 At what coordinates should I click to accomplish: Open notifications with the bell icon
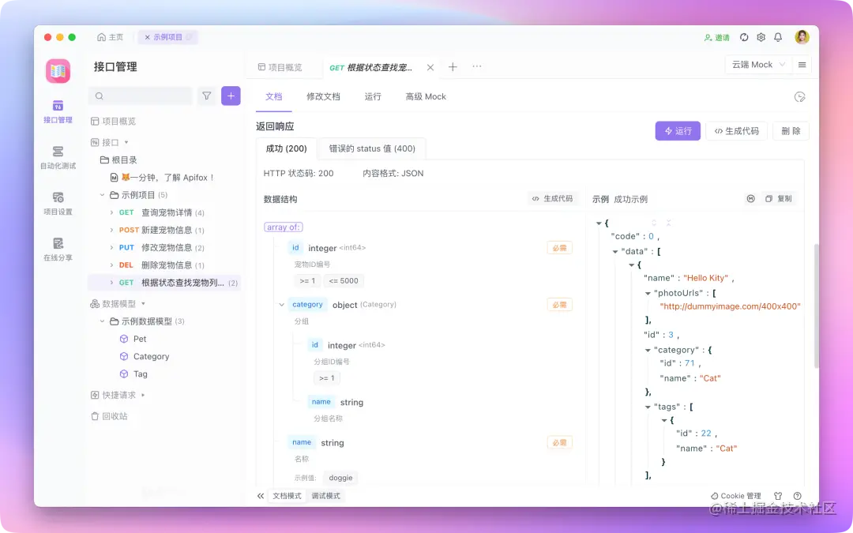[779, 36]
